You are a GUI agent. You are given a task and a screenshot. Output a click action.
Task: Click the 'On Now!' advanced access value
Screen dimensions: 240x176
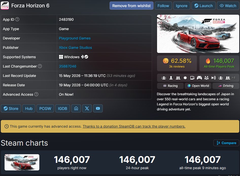(x=66, y=94)
